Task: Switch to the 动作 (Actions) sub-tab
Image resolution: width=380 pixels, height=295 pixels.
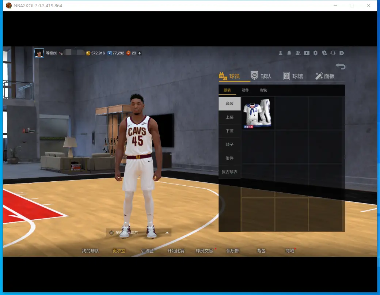Action: [x=246, y=90]
